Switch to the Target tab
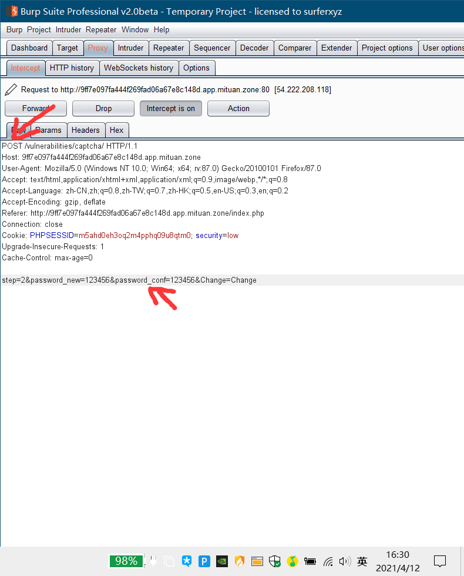The image size is (464, 576). coord(68,48)
